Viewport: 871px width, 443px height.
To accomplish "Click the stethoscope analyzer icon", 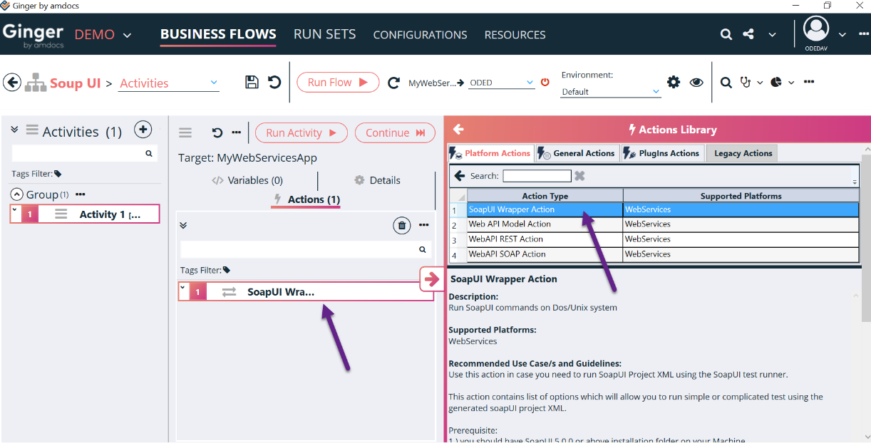I will click(746, 82).
